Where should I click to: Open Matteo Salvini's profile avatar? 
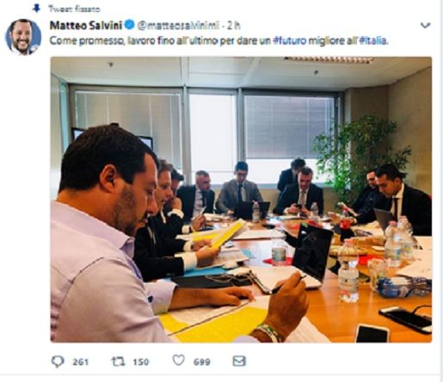pos(23,37)
